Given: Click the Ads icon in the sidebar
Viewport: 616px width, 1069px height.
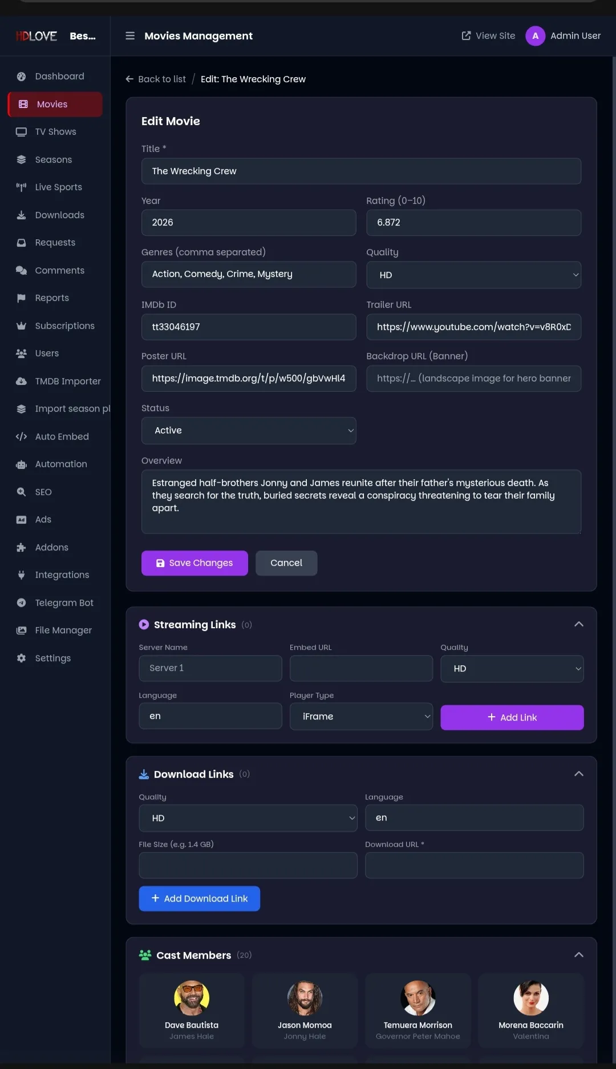Looking at the screenshot, I should pyautogui.click(x=21, y=520).
